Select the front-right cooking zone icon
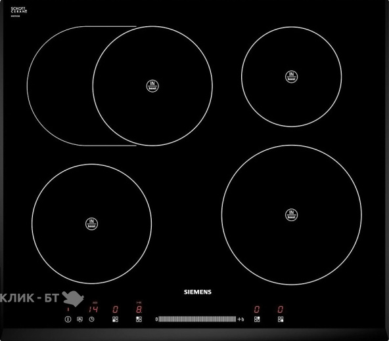 281,319
